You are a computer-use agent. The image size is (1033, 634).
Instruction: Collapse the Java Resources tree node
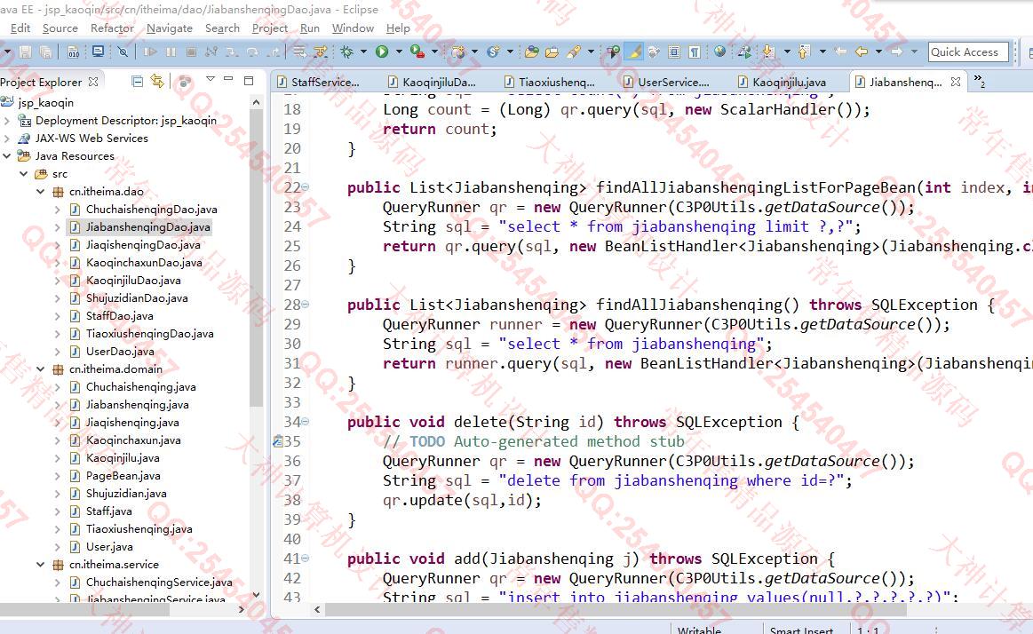6,156
